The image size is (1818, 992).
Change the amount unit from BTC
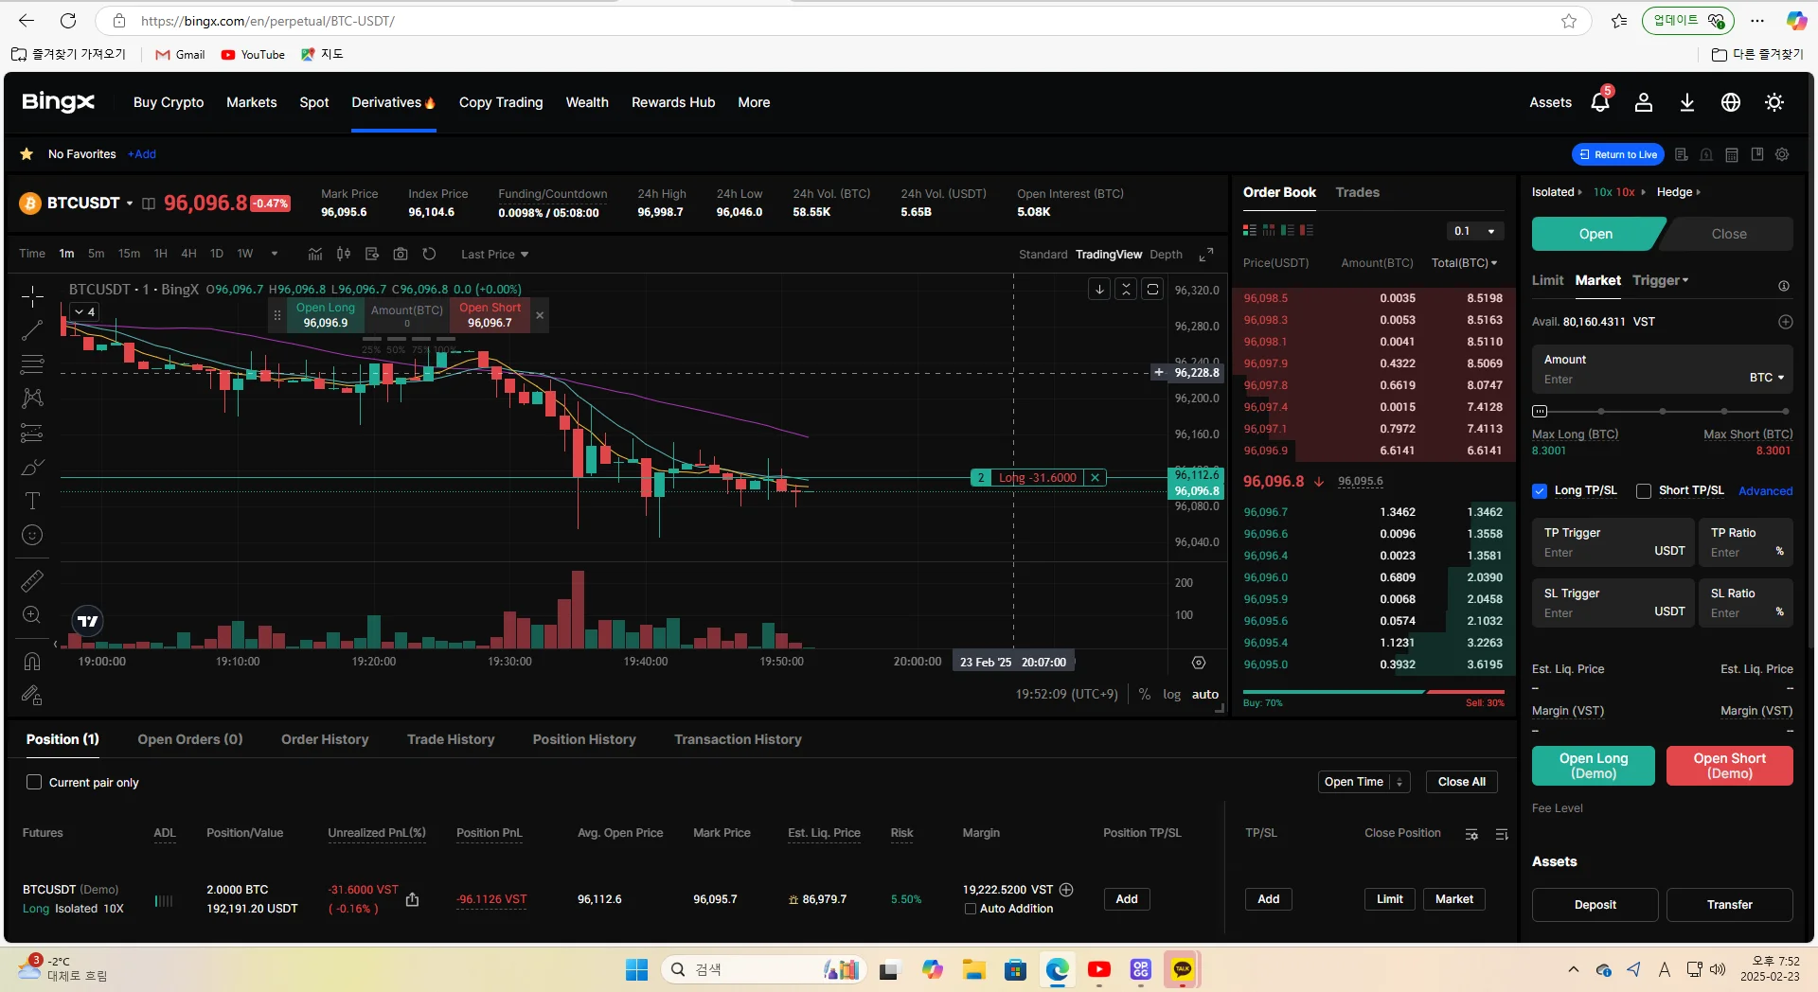pos(1766,377)
